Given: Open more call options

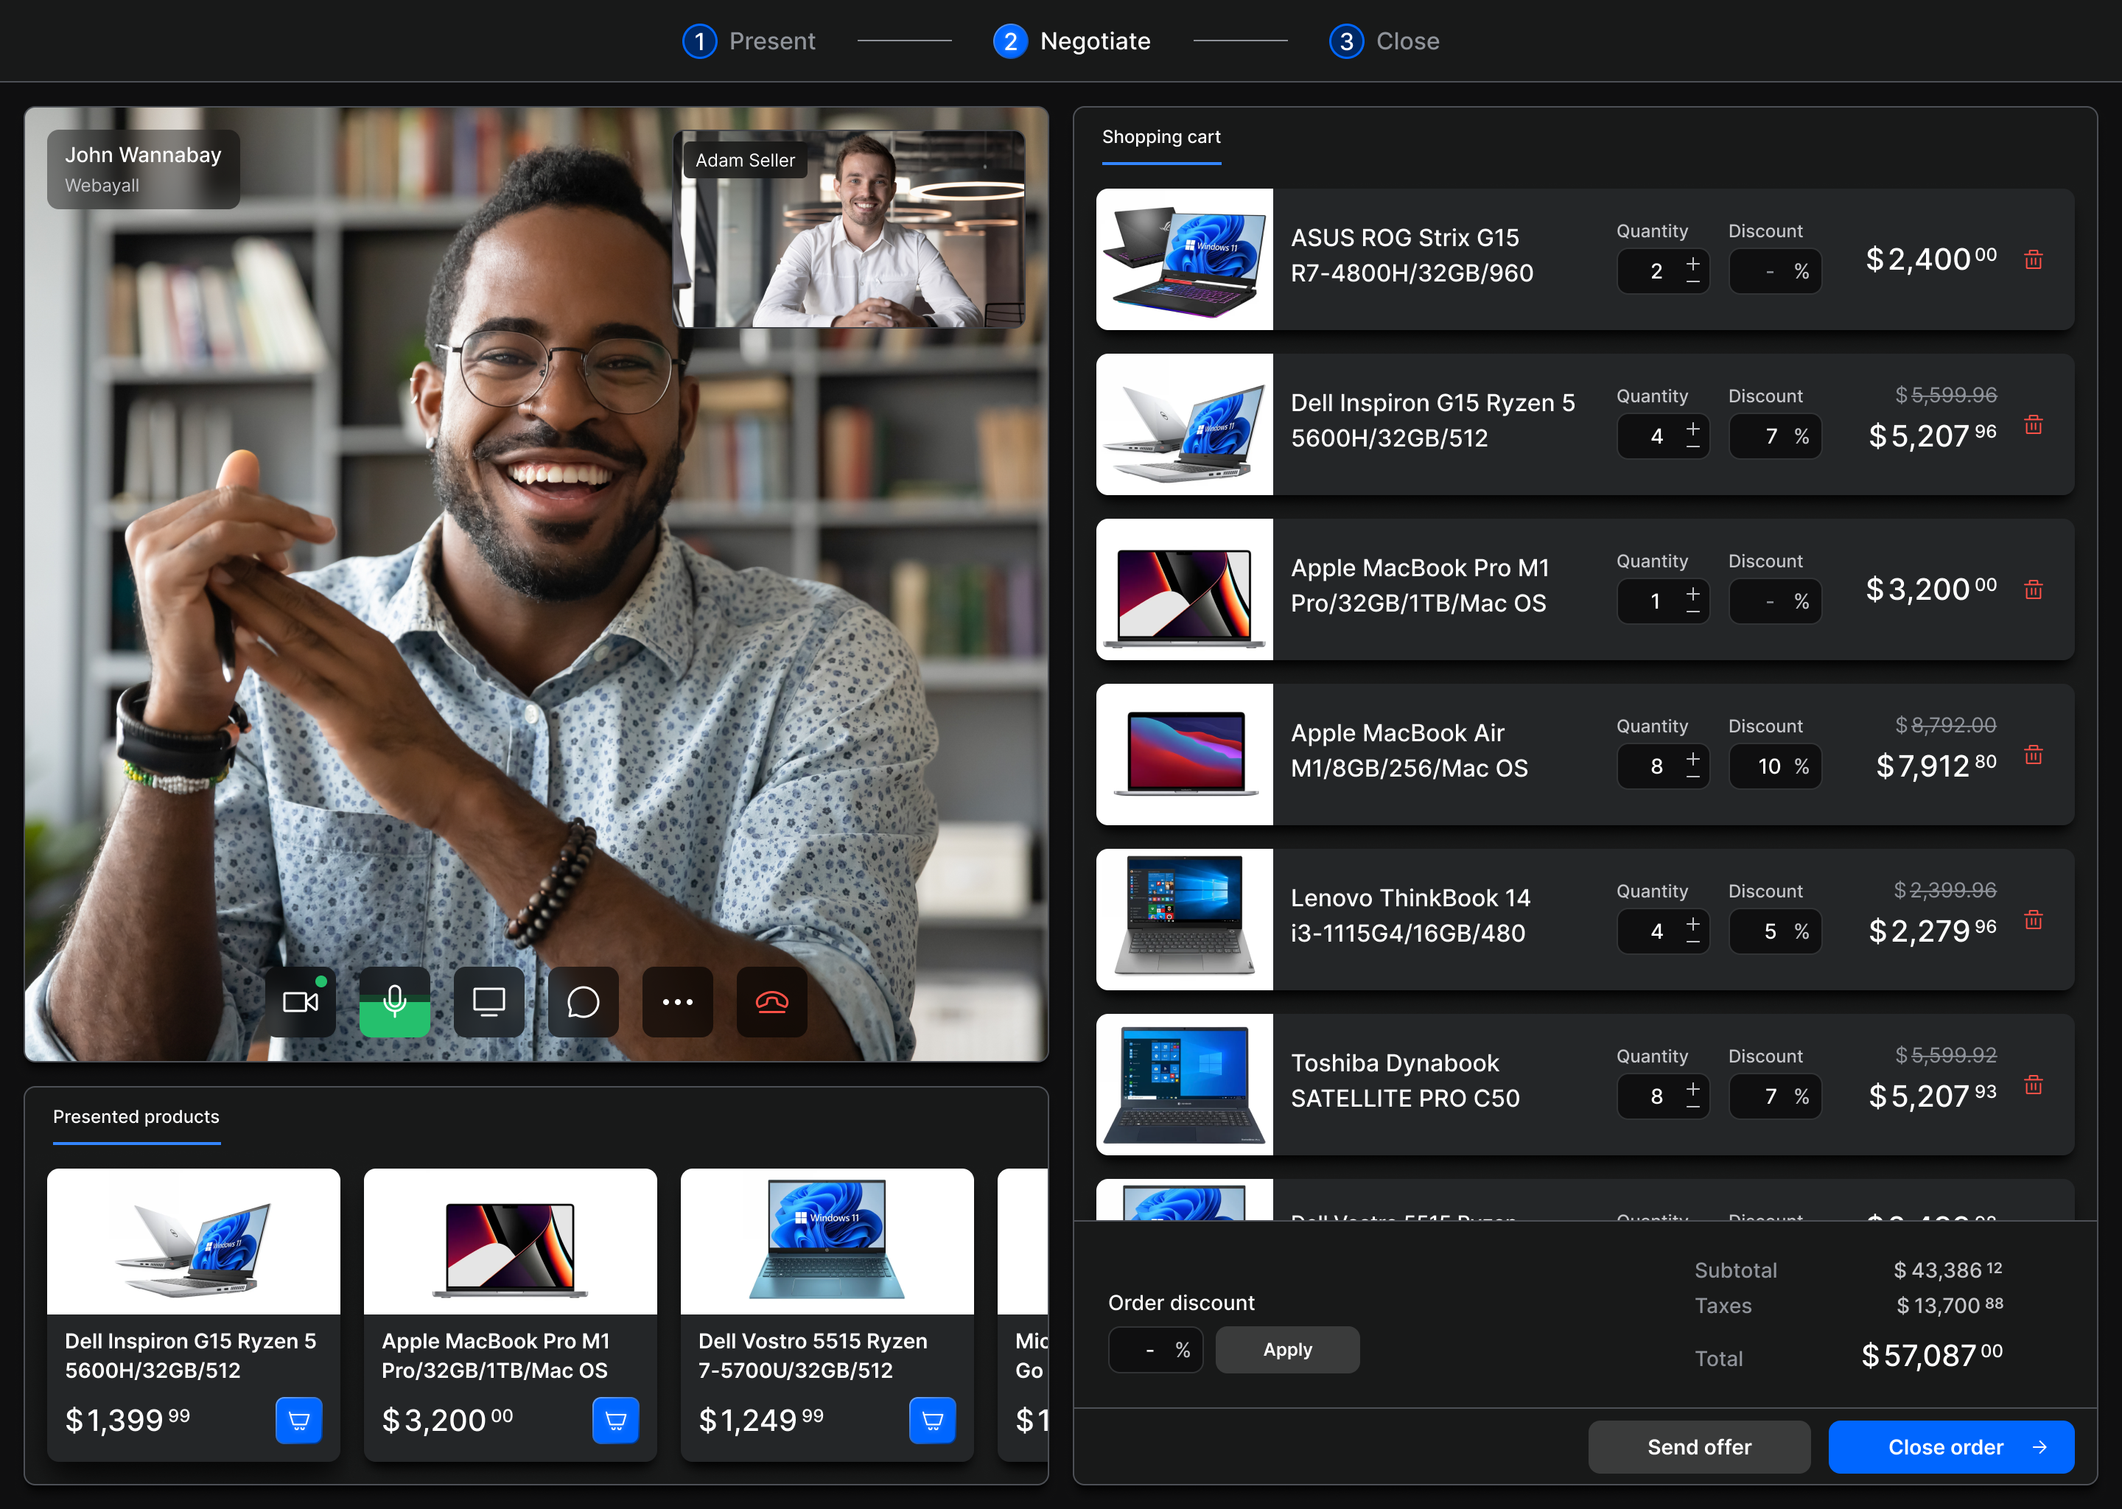Looking at the screenshot, I should tap(677, 1001).
